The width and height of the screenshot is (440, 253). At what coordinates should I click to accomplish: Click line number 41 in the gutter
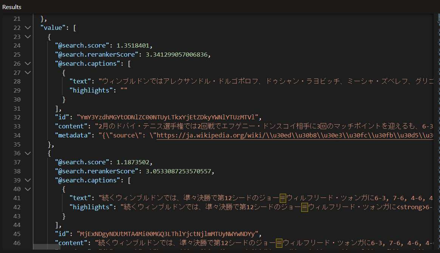pos(17,198)
